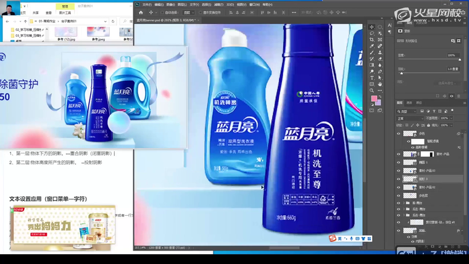Switch to the 通道 panel tab
The width and height of the screenshot is (469, 264).
(x=409, y=102)
